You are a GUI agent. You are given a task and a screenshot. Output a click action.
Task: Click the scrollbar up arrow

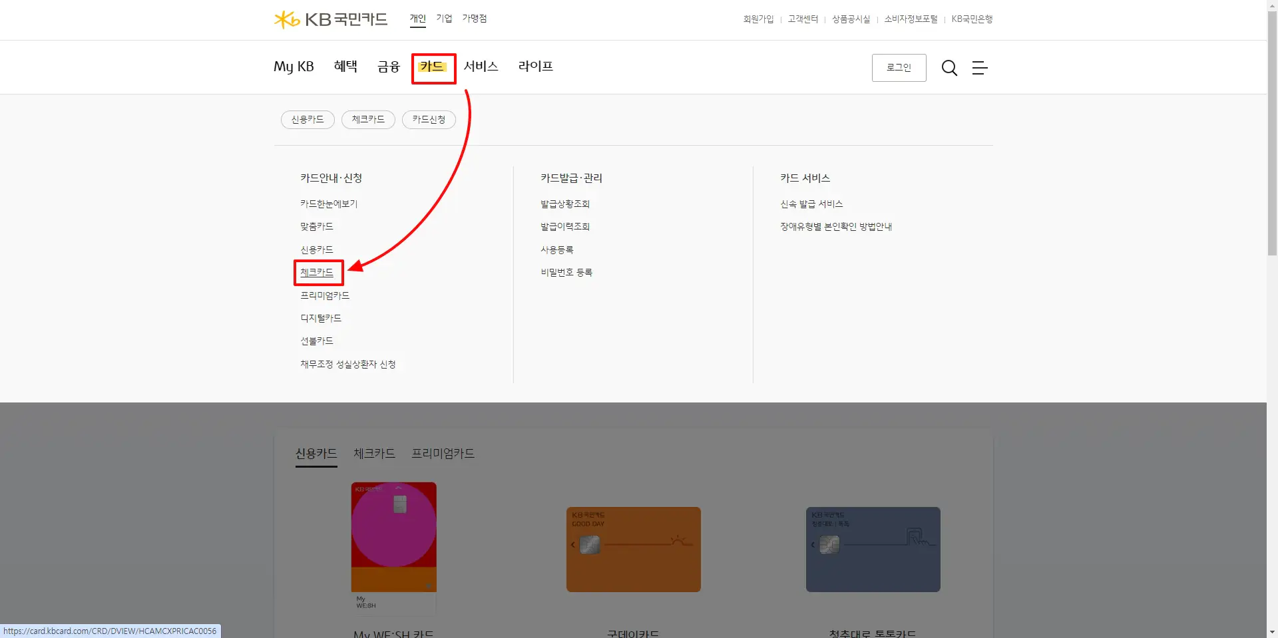(1272, 5)
